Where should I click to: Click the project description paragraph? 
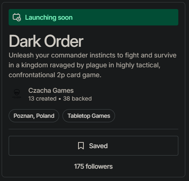coord(92,65)
